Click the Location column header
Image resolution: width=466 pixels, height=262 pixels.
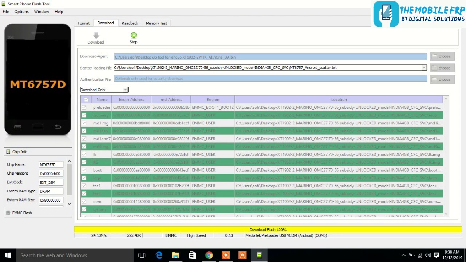point(339,99)
